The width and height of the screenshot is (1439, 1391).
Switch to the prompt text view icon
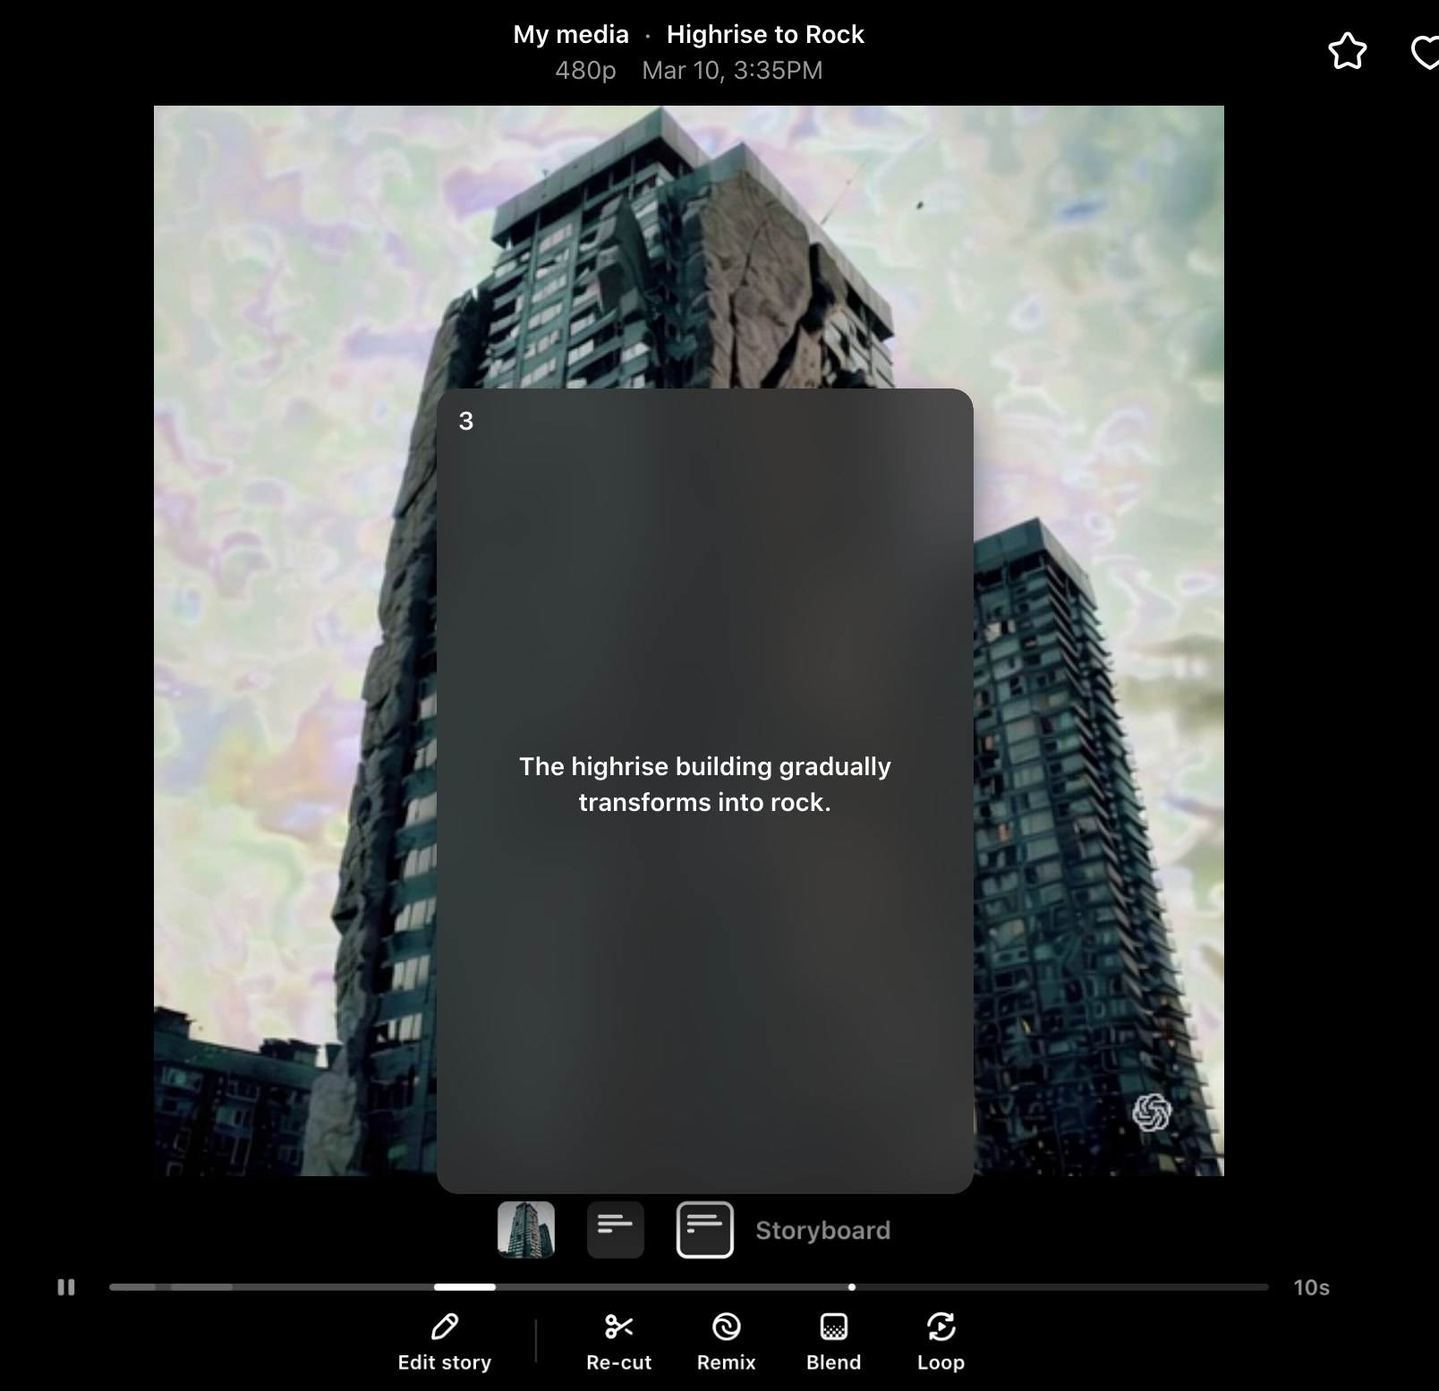click(616, 1230)
